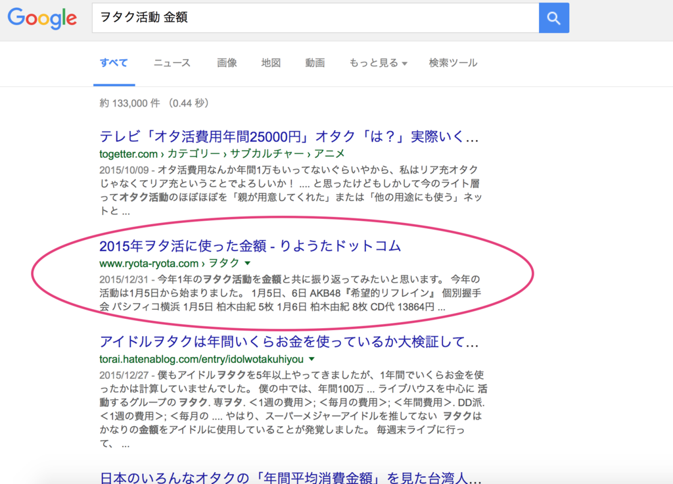Click snippet dated 2015/10/09
The height and width of the screenshot is (484, 673).
(x=291, y=190)
